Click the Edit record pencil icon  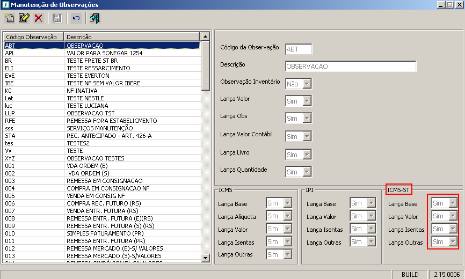(x=24, y=18)
